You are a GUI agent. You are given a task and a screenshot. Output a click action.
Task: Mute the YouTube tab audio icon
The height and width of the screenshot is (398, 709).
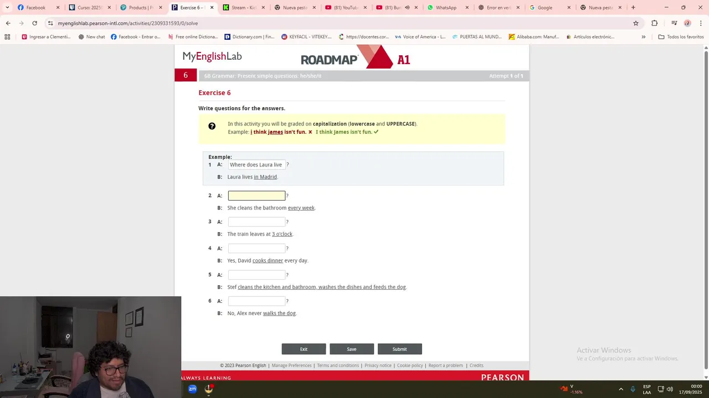point(407,8)
